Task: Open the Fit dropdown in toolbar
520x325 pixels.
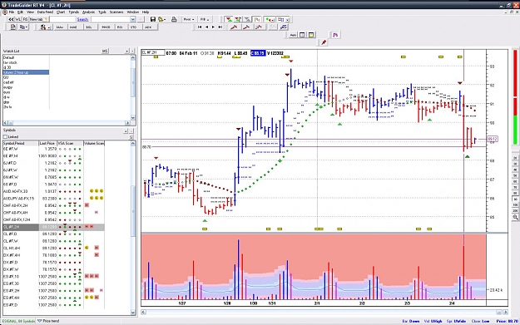Action: click(205, 20)
